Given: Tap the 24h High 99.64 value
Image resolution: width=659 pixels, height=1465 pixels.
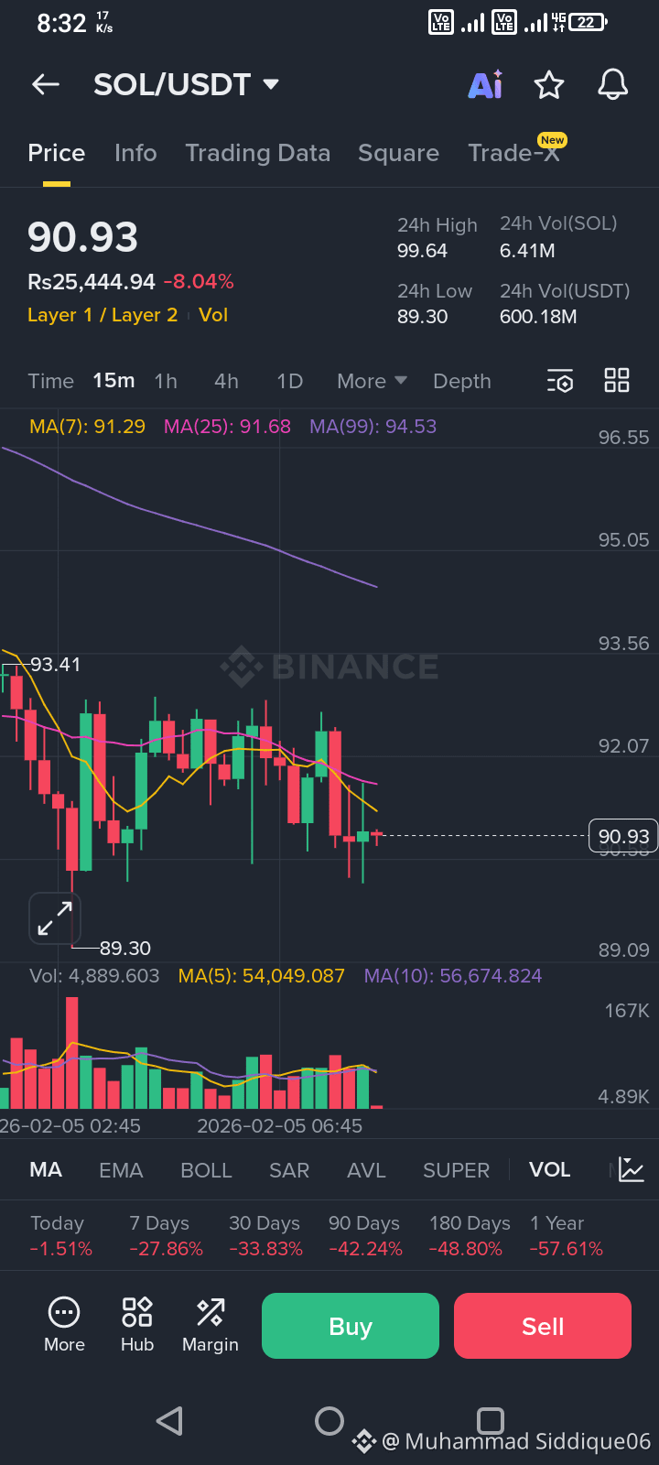Looking at the screenshot, I should tap(422, 251).
